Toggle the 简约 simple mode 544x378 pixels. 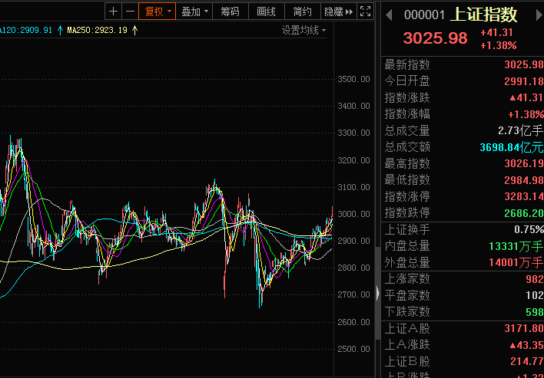point(302,12)
